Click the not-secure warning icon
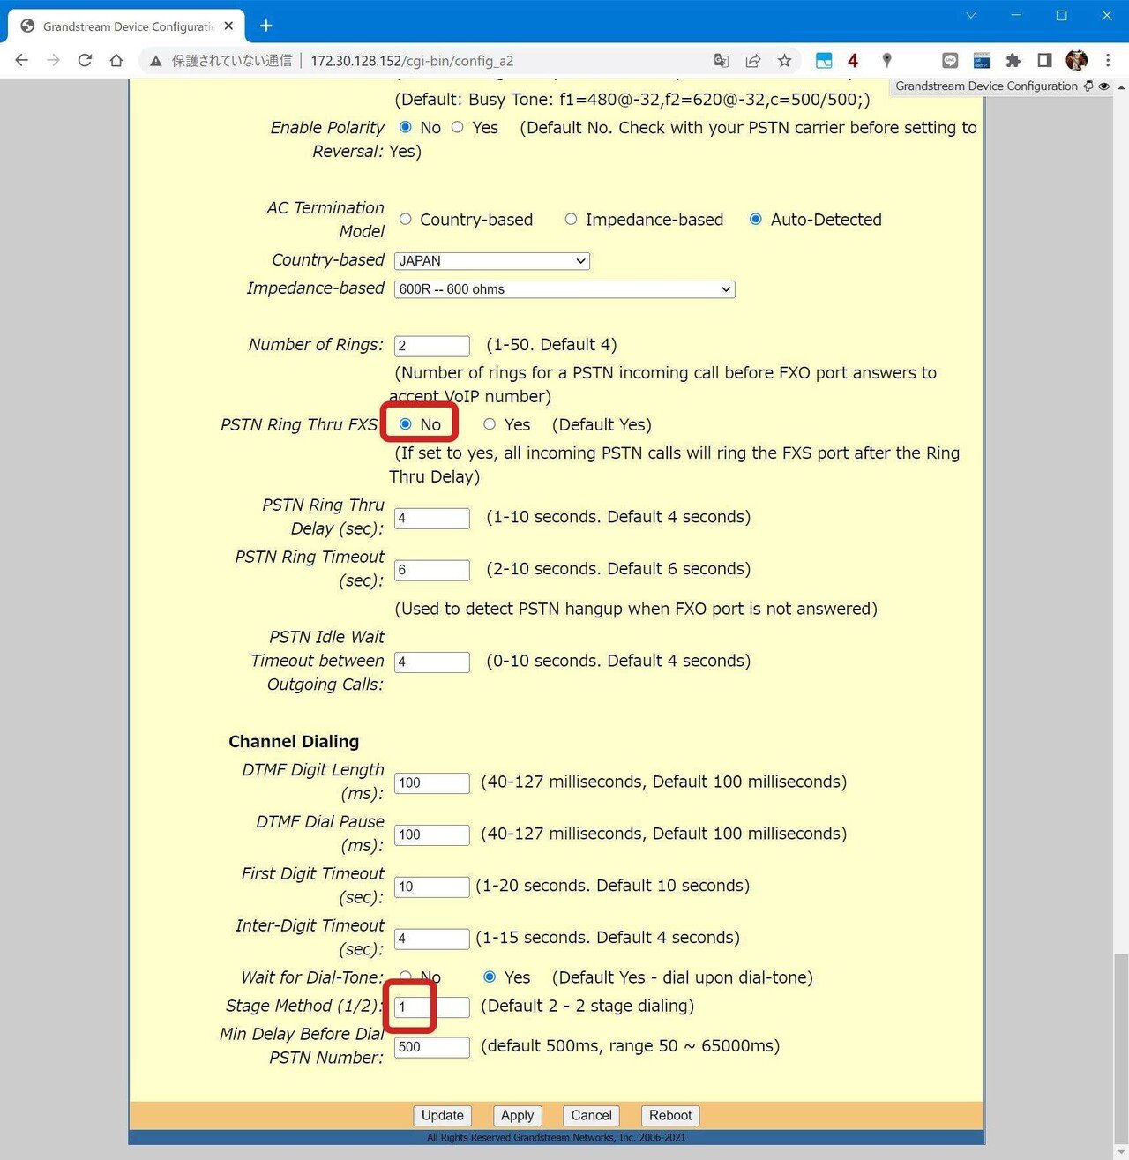Viewport: 1129px width, 1160px height. tap(156, 61)
